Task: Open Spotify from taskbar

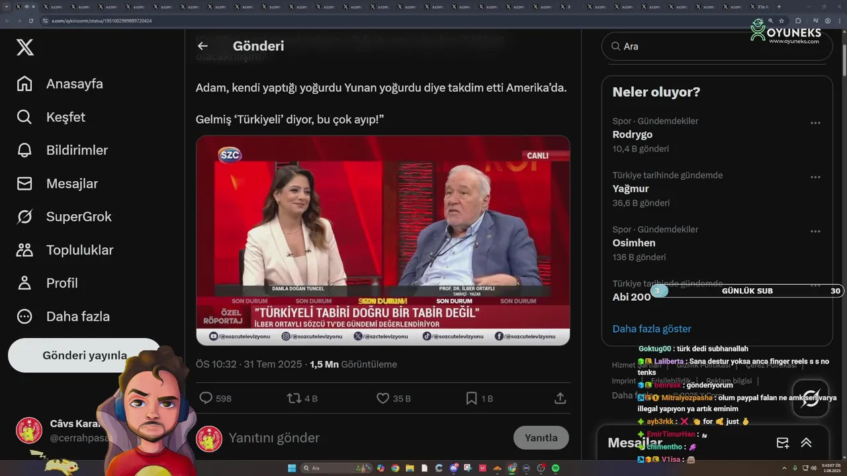Action: pyautogui.click(x=556, y=468)
